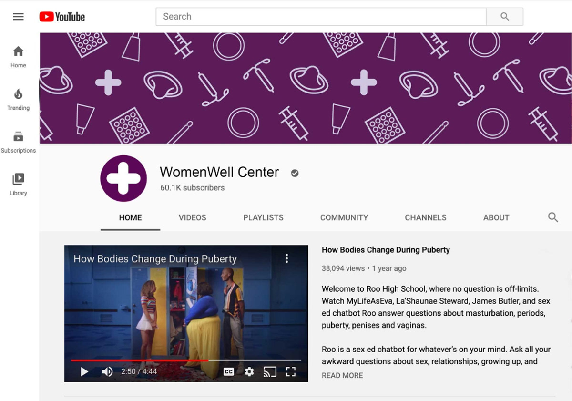Open Library in the sidebar

tap(18, 185)
